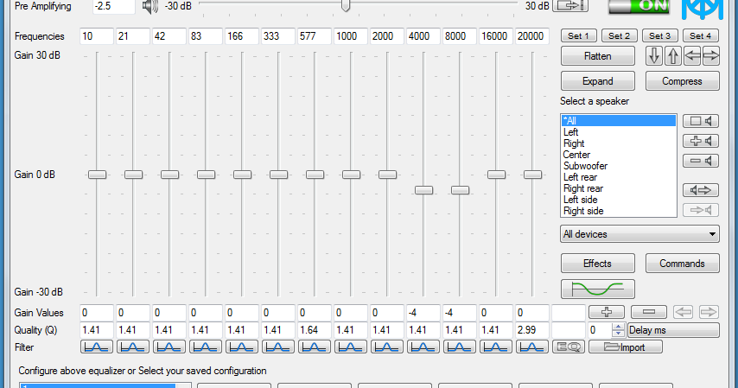This screenshot has width=738, height=388.
Task: Click the filter type icon under the 42 Hz band
Action: point(169,347)
